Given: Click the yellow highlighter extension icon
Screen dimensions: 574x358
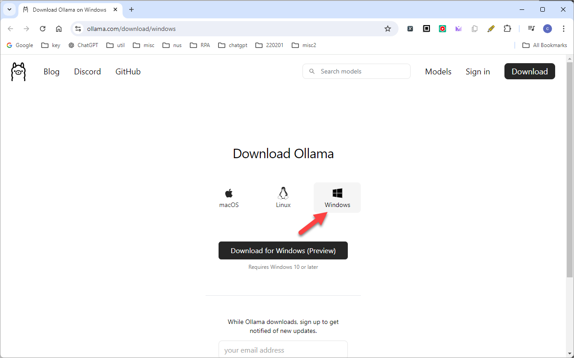Looking at the screenshot, I should (x=491, y=29).
